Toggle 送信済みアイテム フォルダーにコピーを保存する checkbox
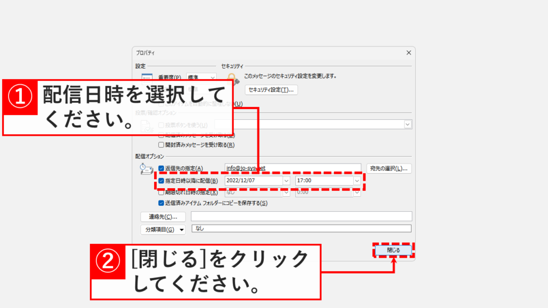The image size is (548, 308). (161, 203)
